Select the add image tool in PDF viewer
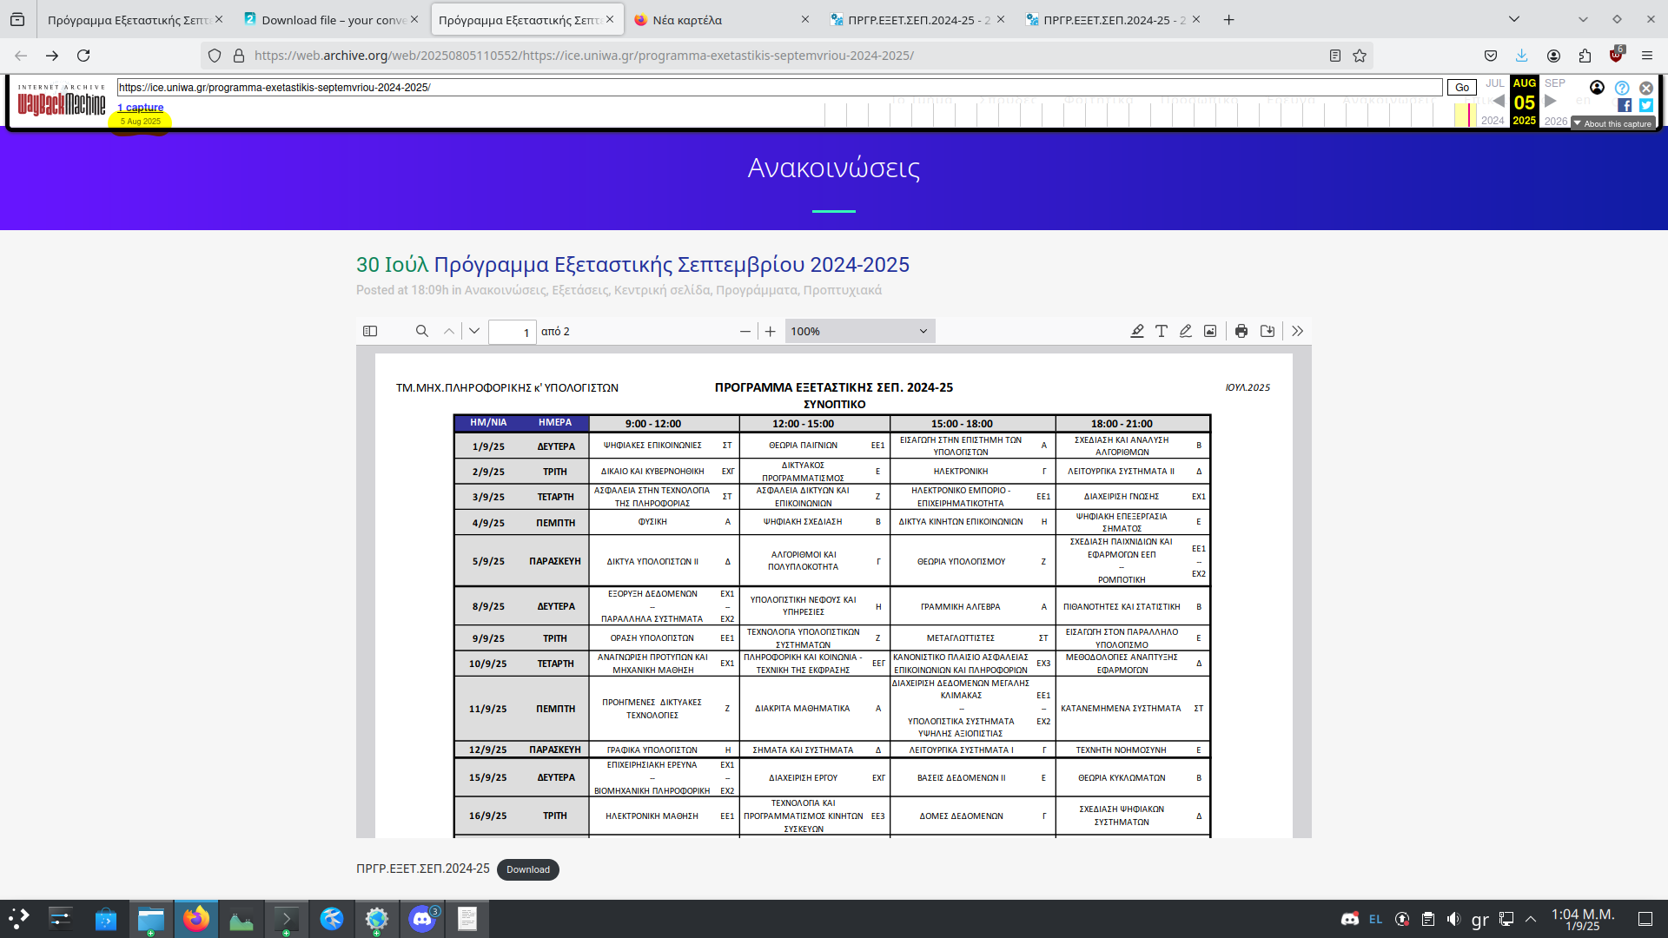 [x=1209, y=331]
